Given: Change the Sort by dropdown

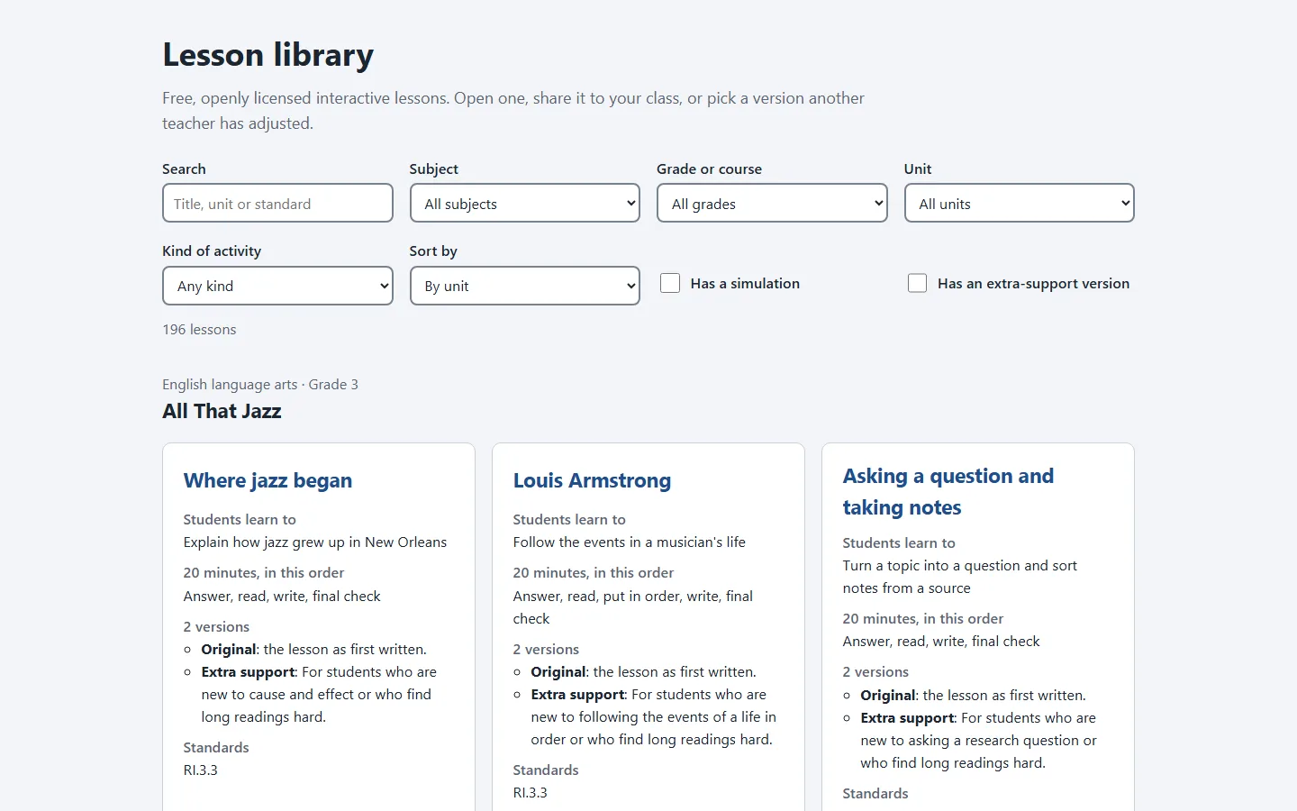Looking at the screenshot, I should pos(525,286).
